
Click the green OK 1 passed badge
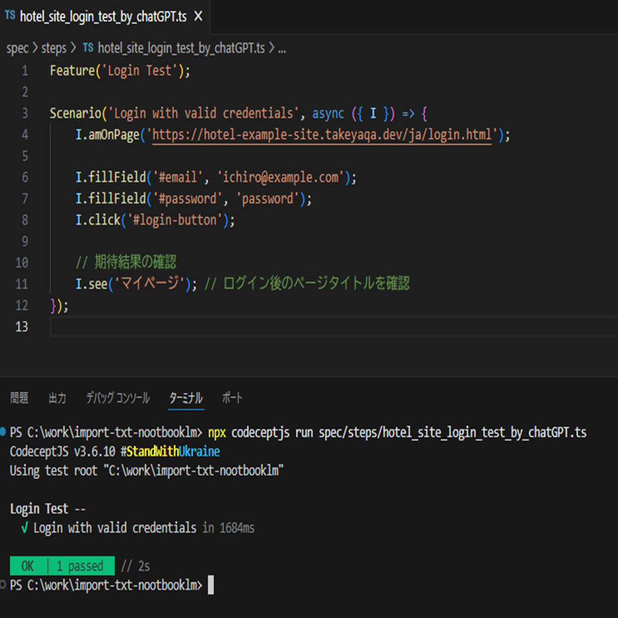pyautogui.click(x=62, y=566)
